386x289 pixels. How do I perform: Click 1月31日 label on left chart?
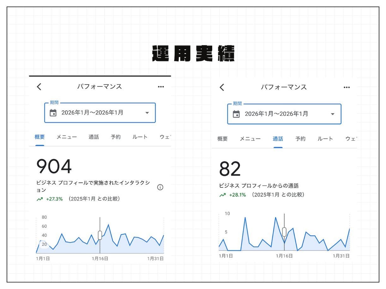155,259
